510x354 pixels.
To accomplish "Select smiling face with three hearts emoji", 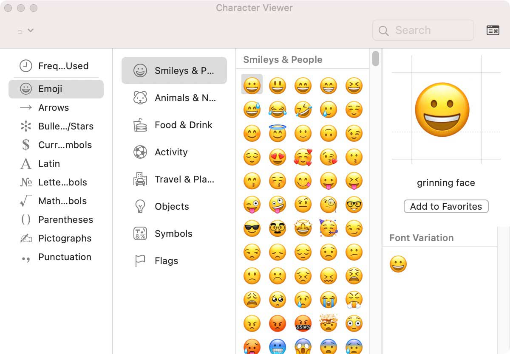I will (x=303, y=157).
